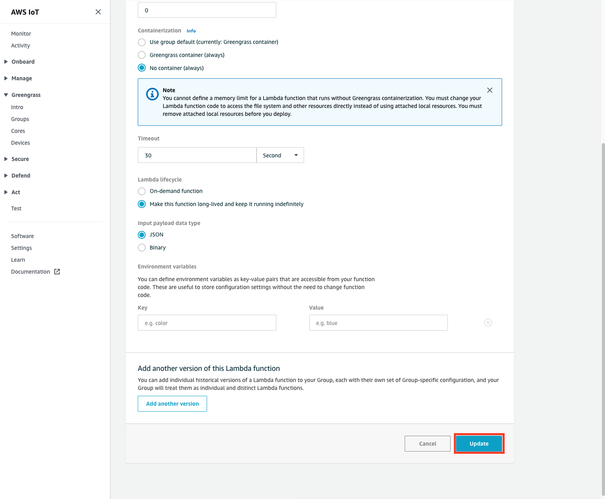
Task: Focus the environment variable Value field
Action: point(379,323)
